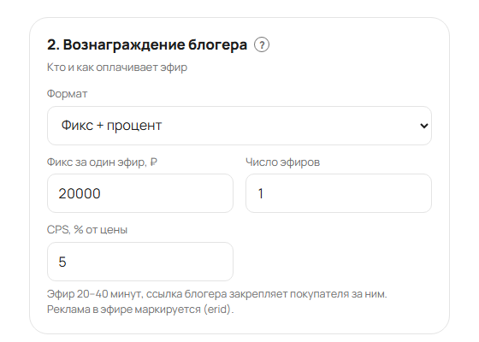Click the label Фикс за один эфир, ₽
This screenshot has width=479, height=342.
pos(102,162)
